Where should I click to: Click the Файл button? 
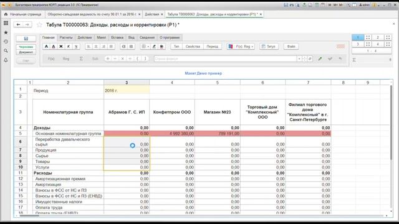tap(291, 47)
